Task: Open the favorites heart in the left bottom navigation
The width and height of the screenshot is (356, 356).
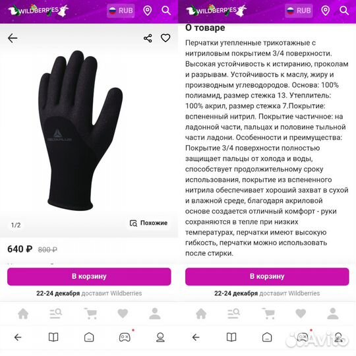Action: (123, 314)
